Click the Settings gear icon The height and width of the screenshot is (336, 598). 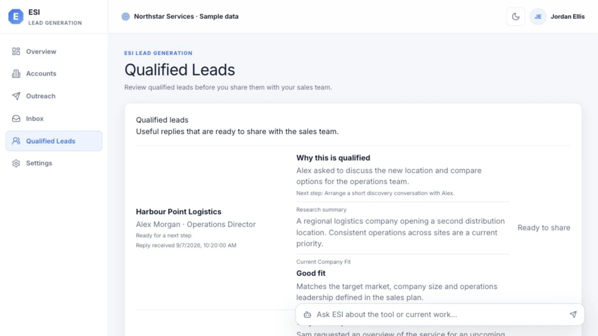tap(16, 163)
